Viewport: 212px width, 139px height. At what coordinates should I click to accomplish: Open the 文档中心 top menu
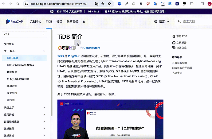click(x=36, y=21)
